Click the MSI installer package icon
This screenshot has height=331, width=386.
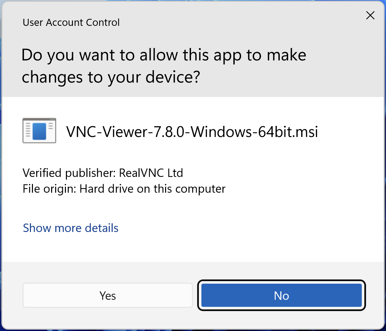click(39, 131)
